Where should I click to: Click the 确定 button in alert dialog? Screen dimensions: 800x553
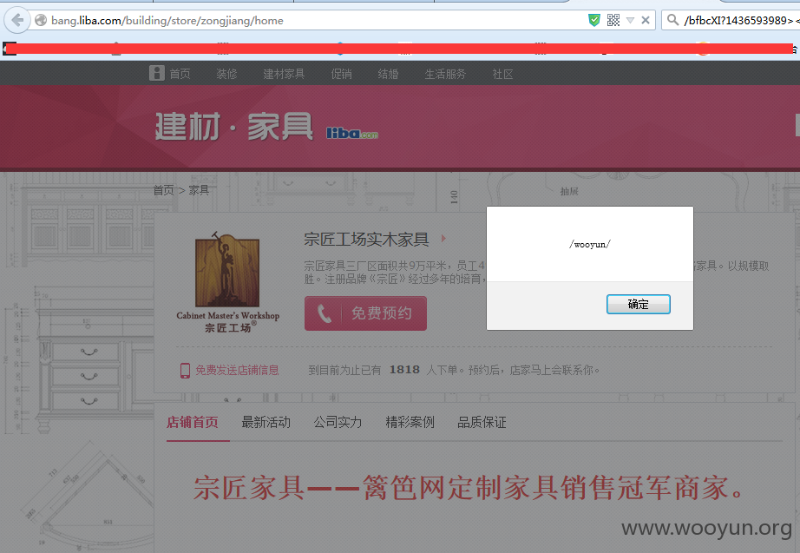[x=639, y=305]
